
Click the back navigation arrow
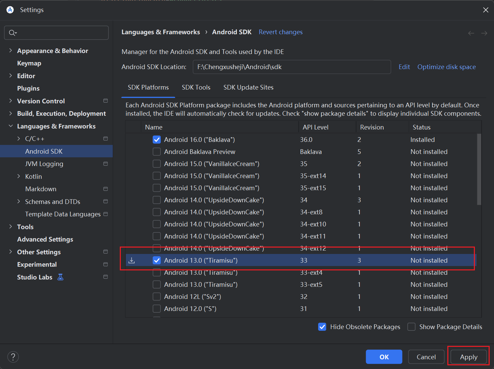tap(471, 33)
